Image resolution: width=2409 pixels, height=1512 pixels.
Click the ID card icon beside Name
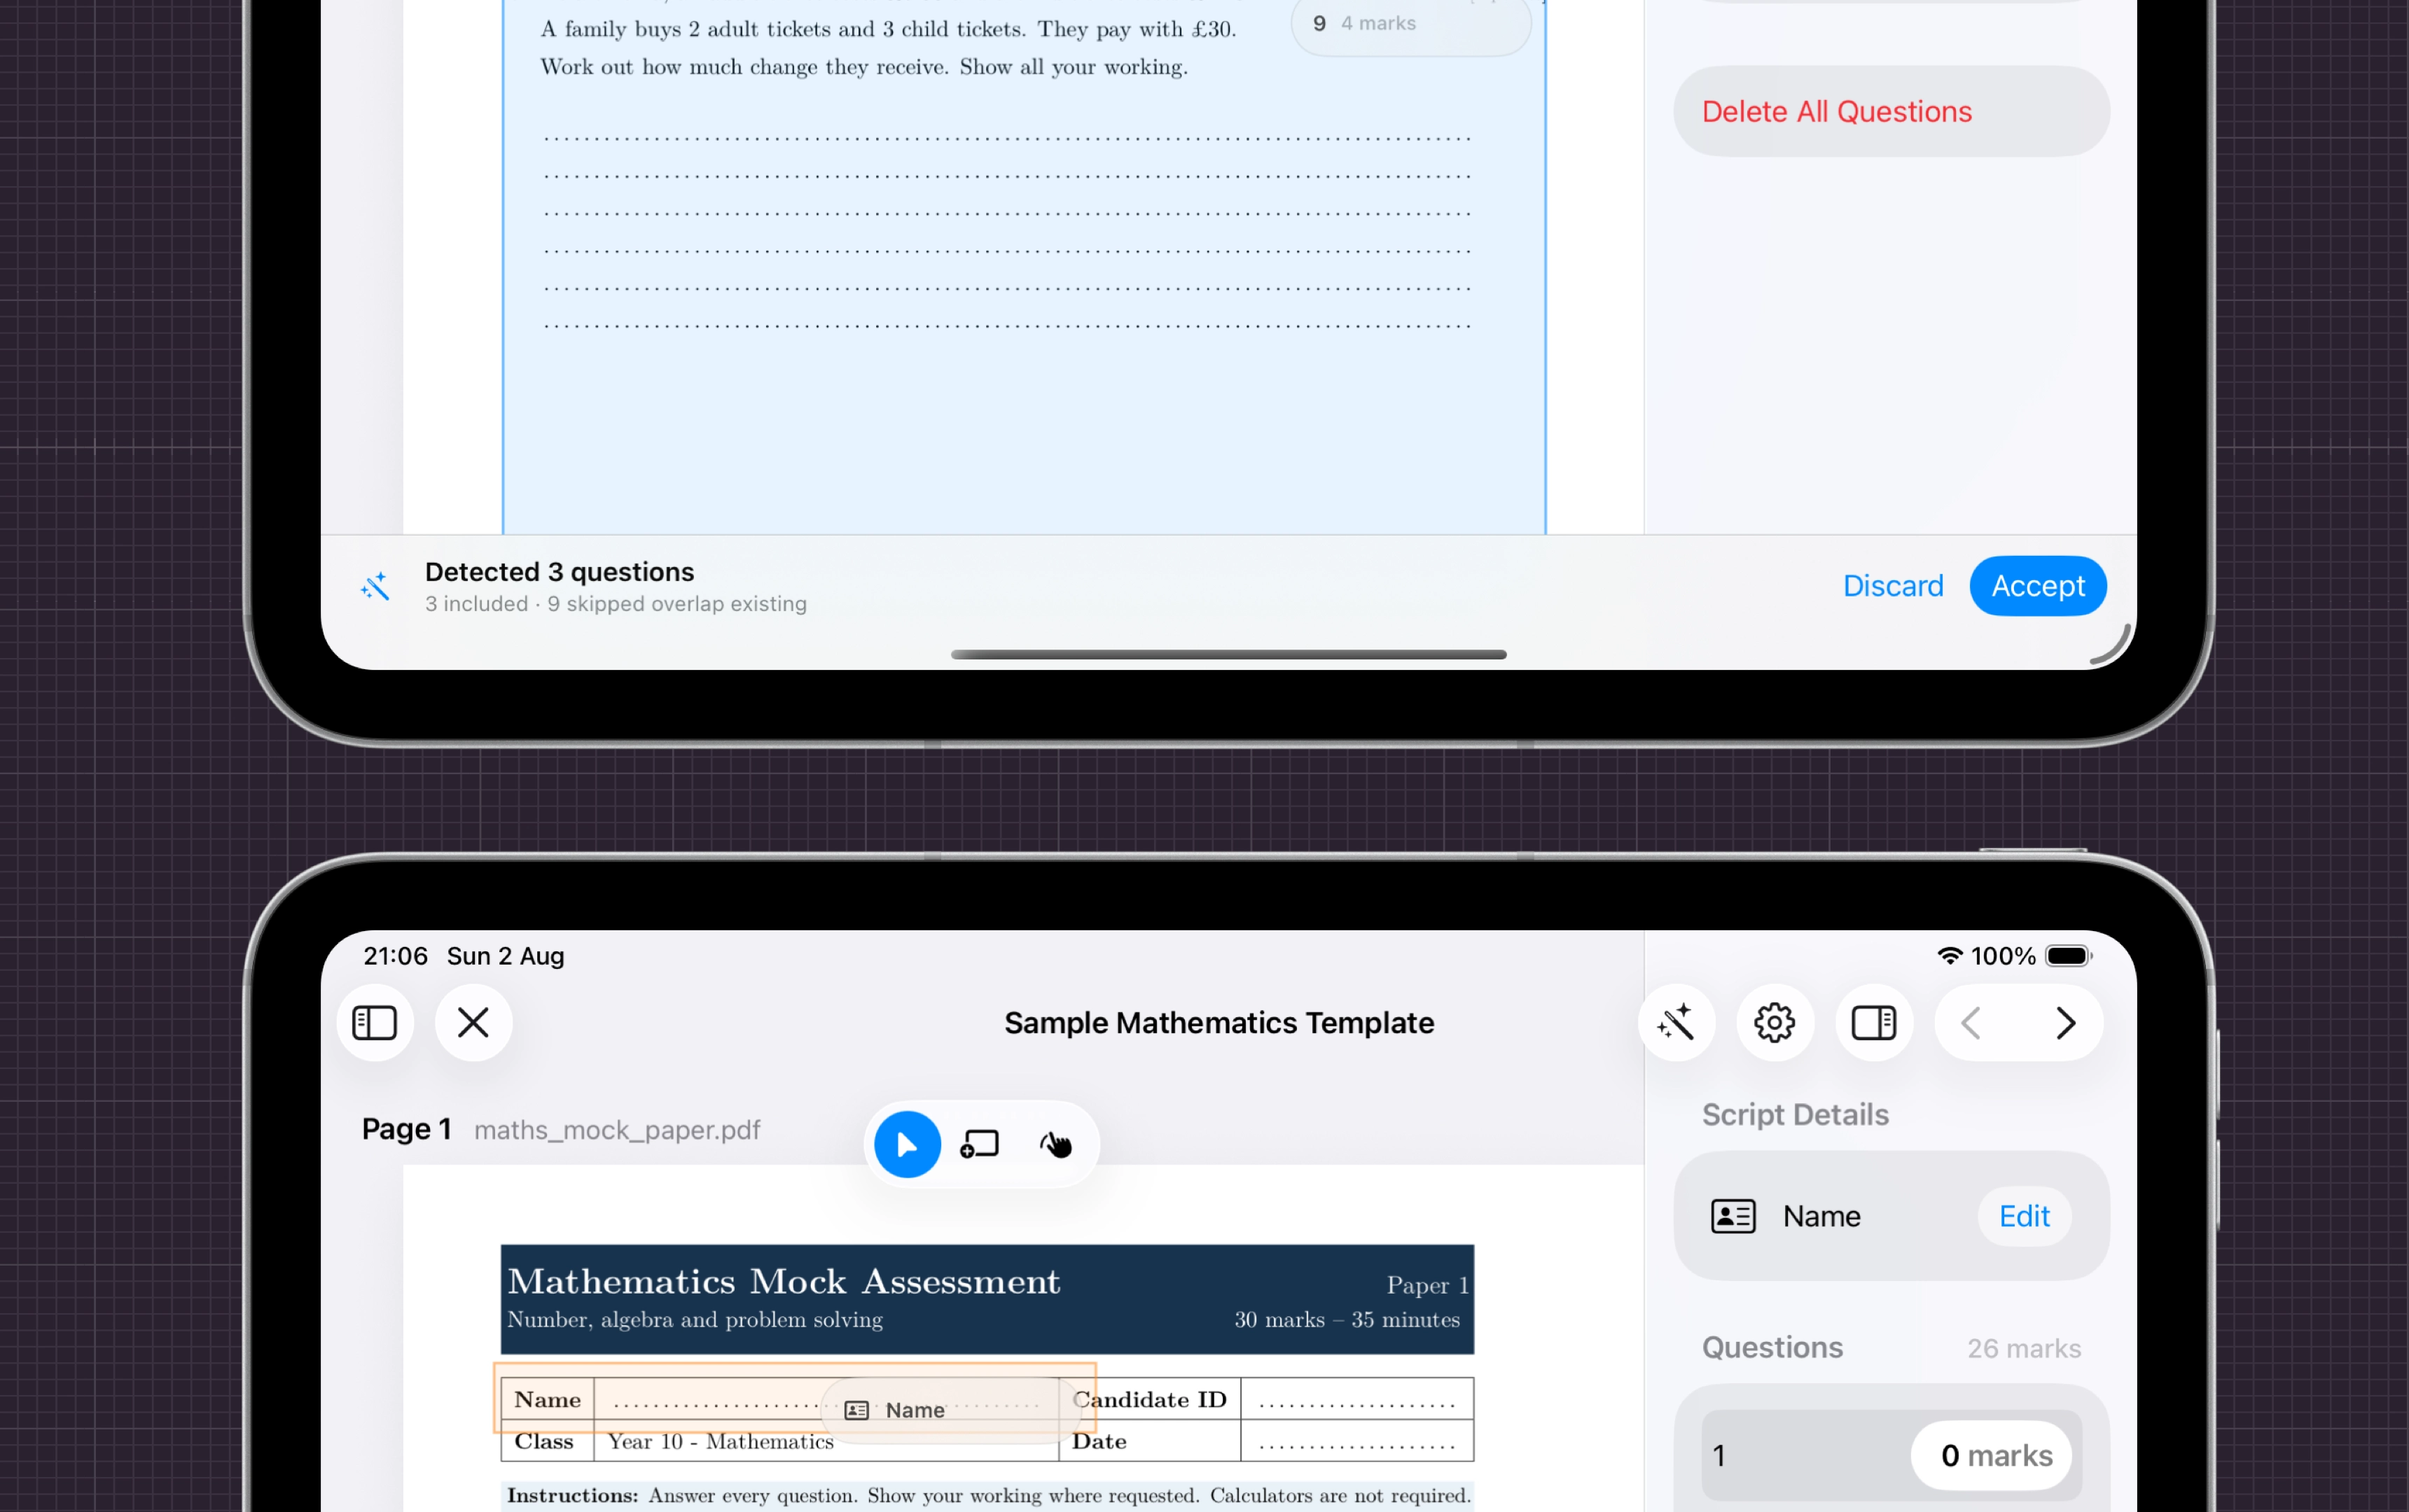[1733, 1216]
